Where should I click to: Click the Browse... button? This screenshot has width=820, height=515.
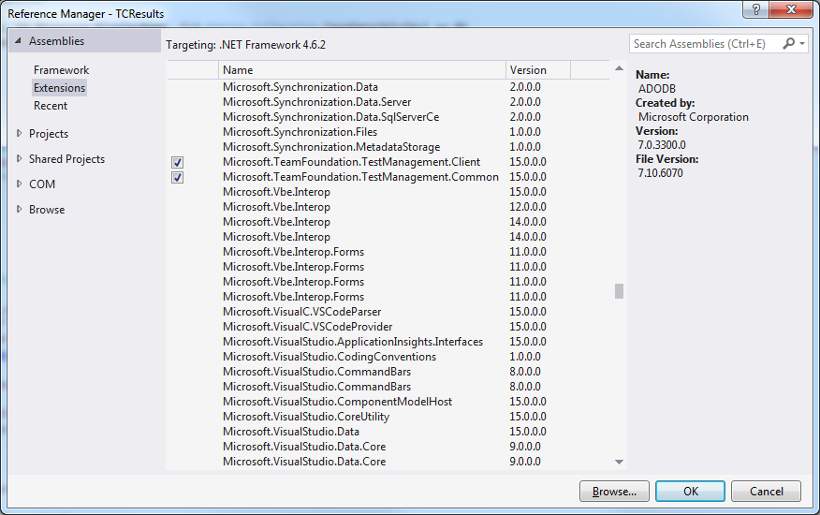coord(614,492)
